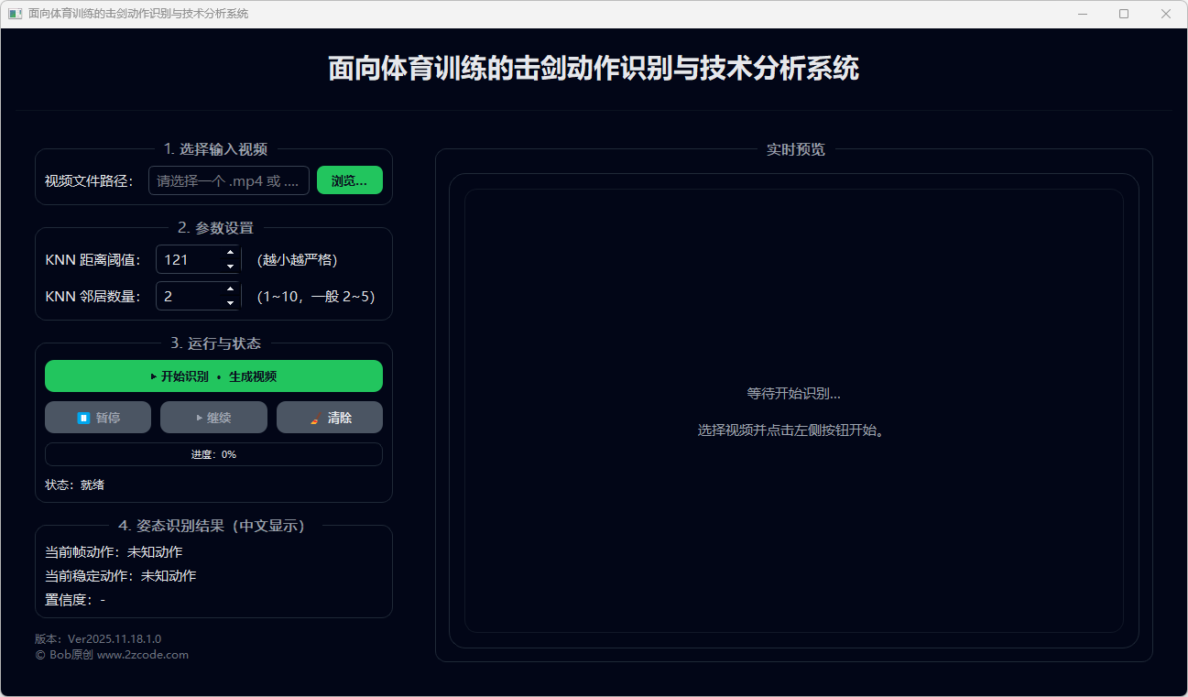Decrement KNN 邻居数量 using its down arrow

[x=231, y=303]
